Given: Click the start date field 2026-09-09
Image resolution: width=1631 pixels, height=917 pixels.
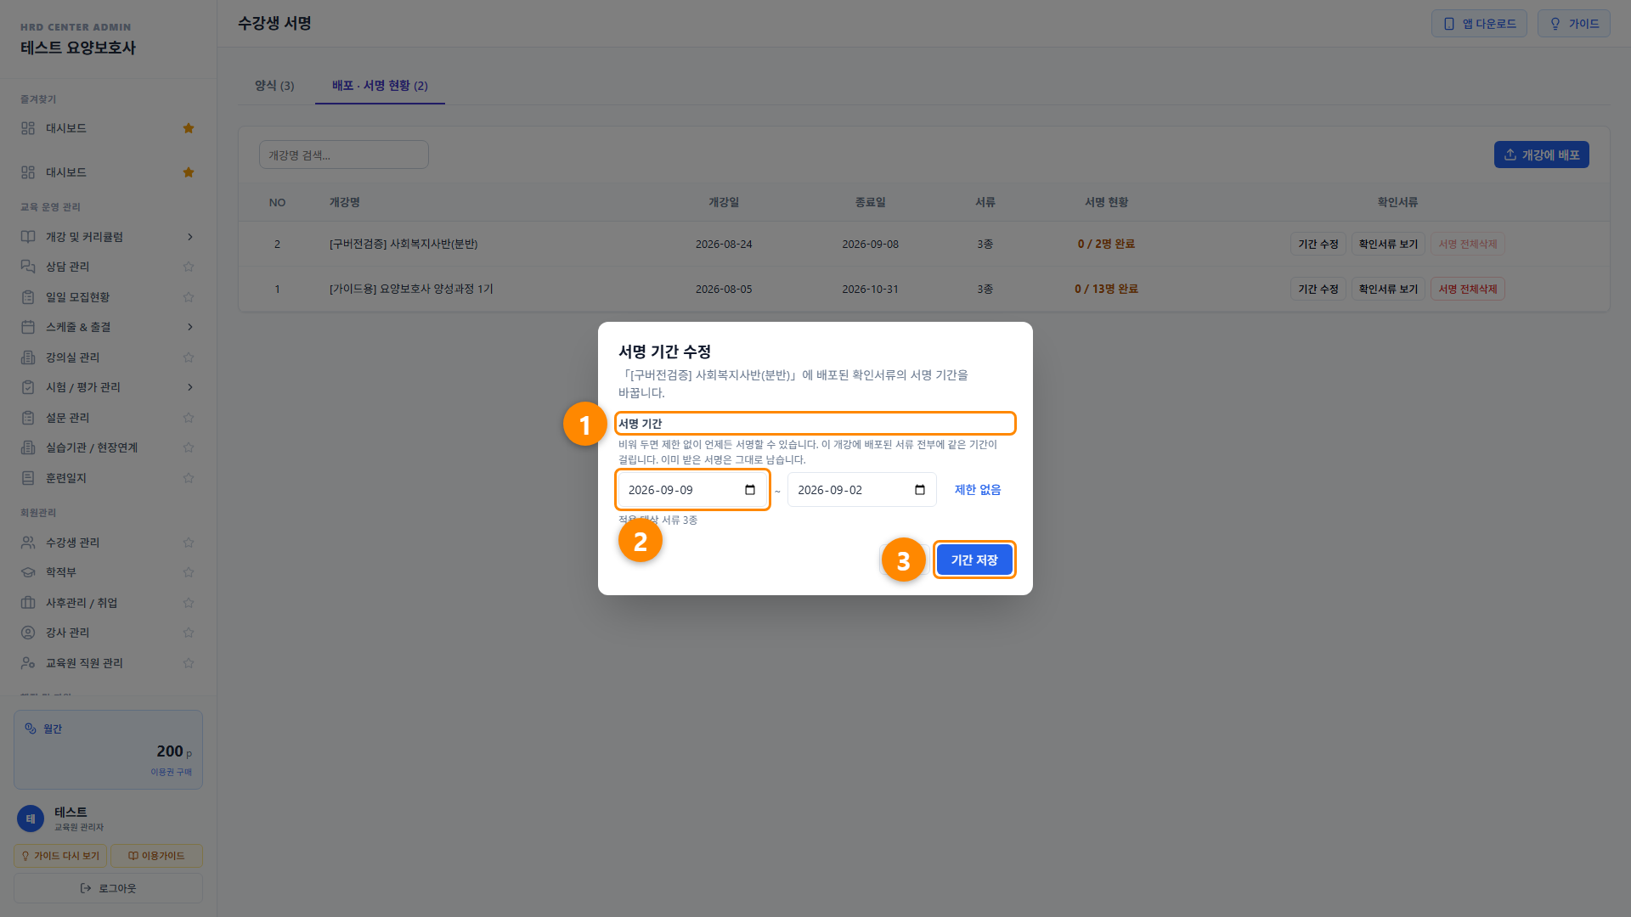Looking at the screenshot, I should (x=692, y=490).
